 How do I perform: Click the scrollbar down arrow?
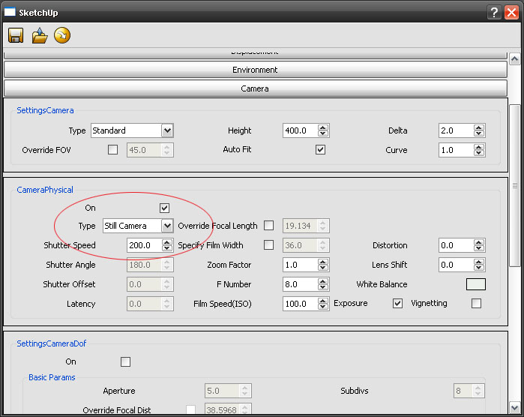click(x=515, y=408)
